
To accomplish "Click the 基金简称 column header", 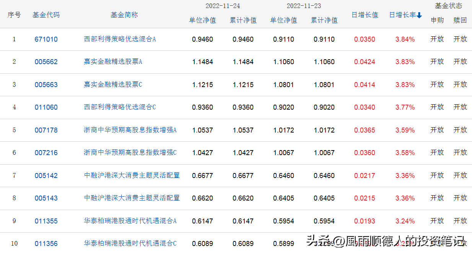I will 124,15.
